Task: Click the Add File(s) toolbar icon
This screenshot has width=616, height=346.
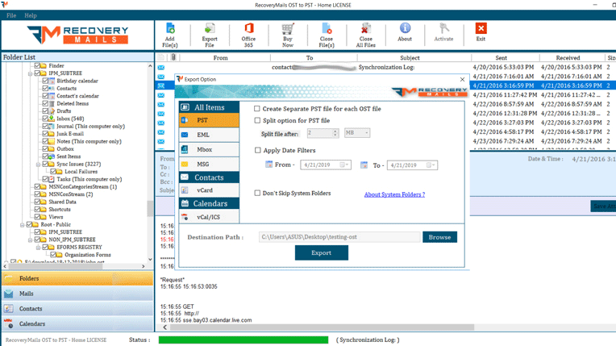Action: click(170, 29)
